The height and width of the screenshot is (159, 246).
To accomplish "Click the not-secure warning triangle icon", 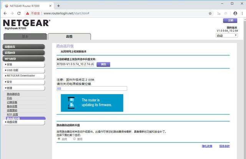I will [28, 13].
